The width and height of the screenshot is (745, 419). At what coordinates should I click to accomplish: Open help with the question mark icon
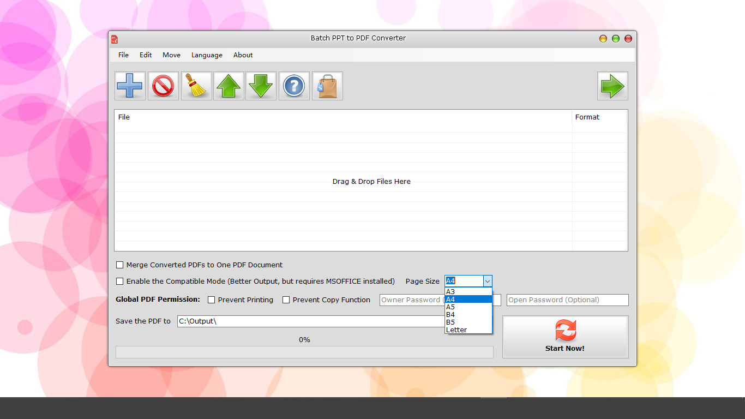[x=294, y=86]
